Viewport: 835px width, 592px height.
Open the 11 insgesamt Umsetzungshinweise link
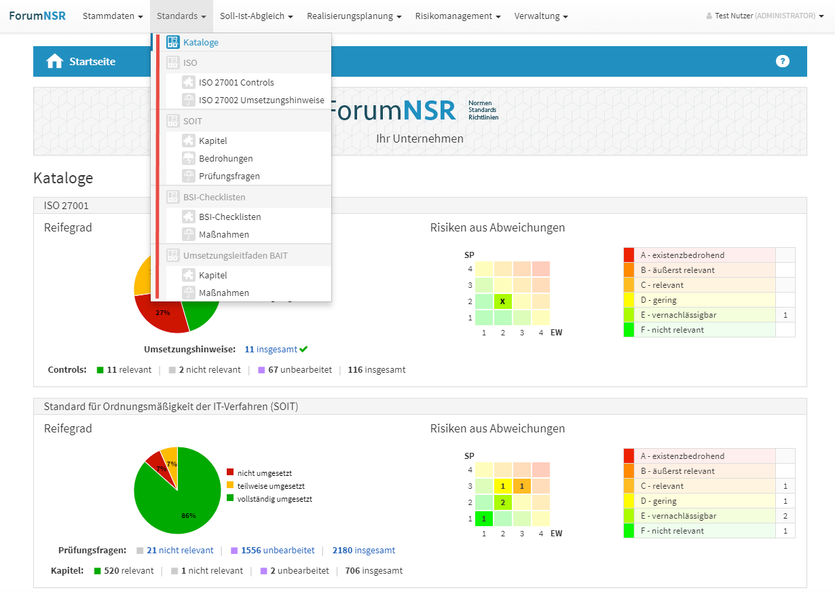pos(271,350)
